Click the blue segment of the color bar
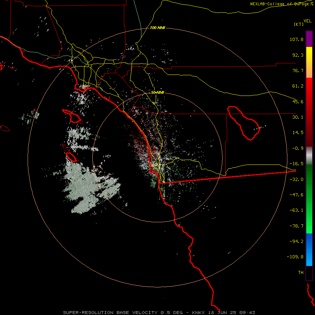315x315 pixels. 309,250
